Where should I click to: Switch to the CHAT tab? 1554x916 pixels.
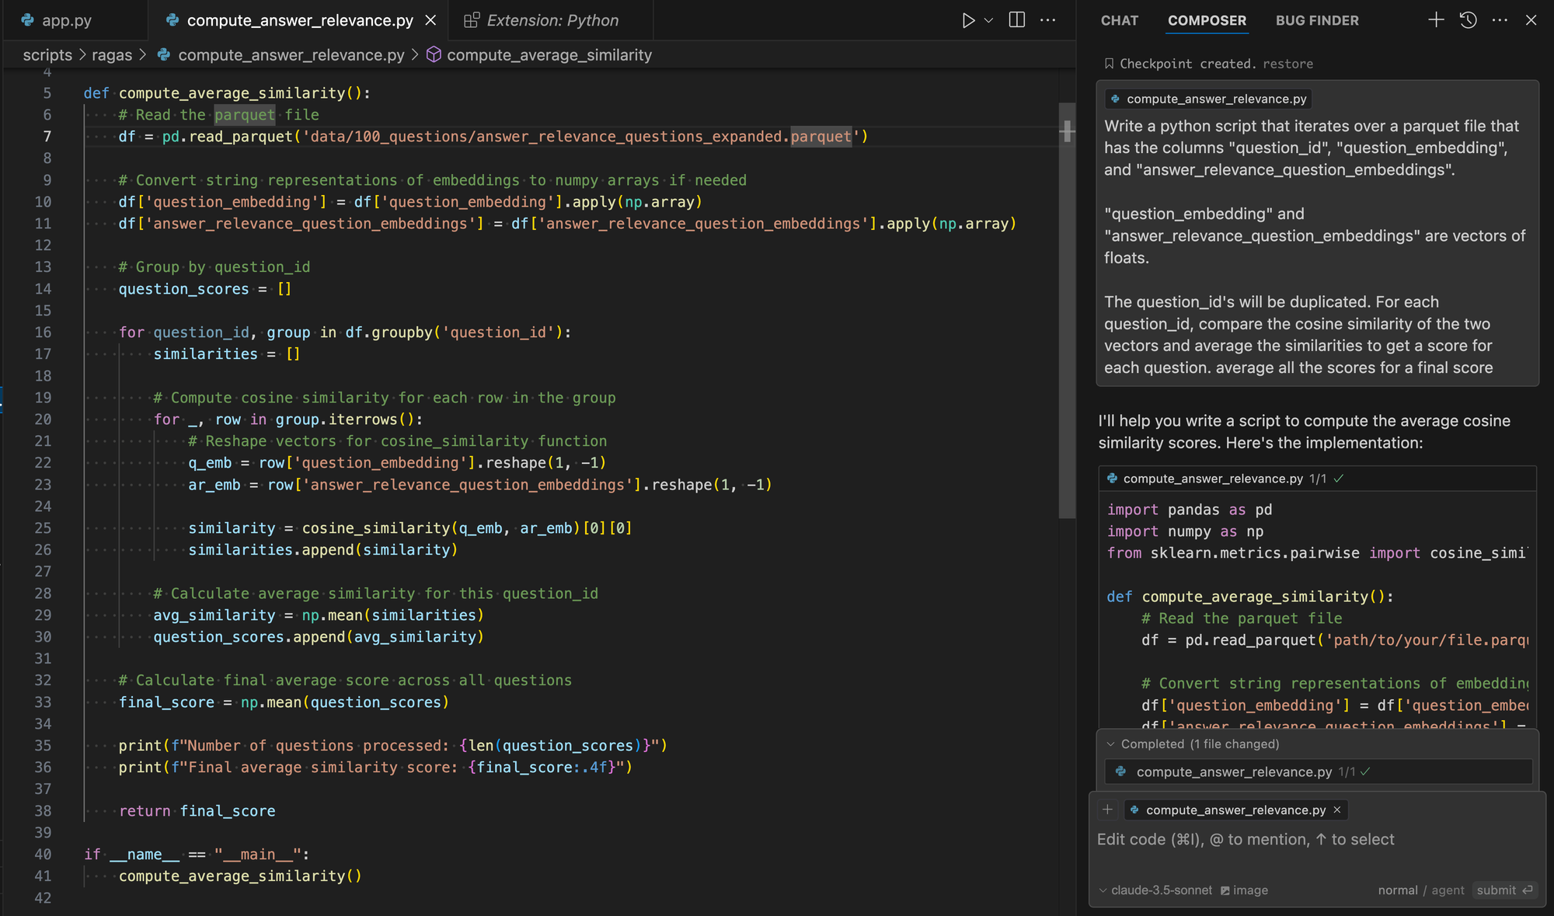(1119, 20)
